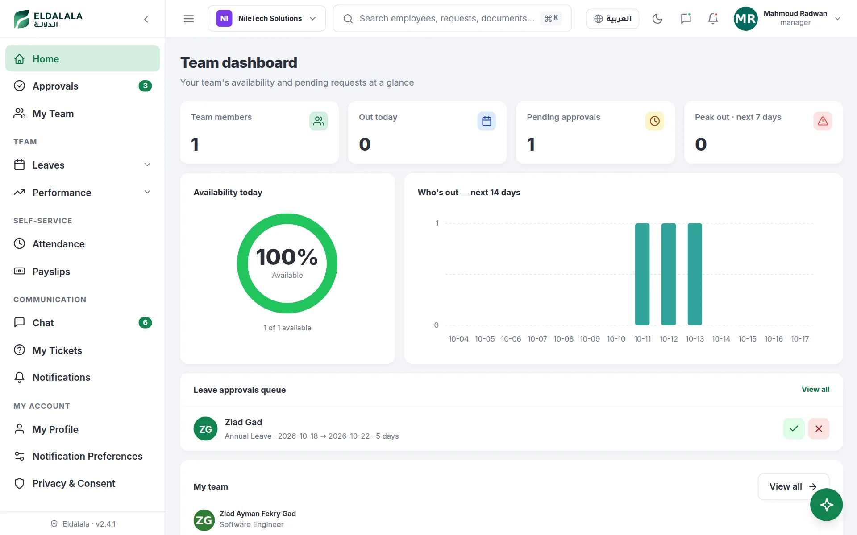Image resolution: width=857 pixels, height=535 pixels.
Task: Click the sidebar Notifications bell icon
Action: pos(19,377)
